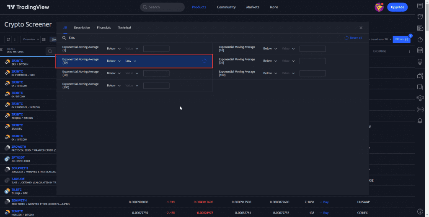Close the filters dialog with the X

pyautogui.click(x=361, y=28)
